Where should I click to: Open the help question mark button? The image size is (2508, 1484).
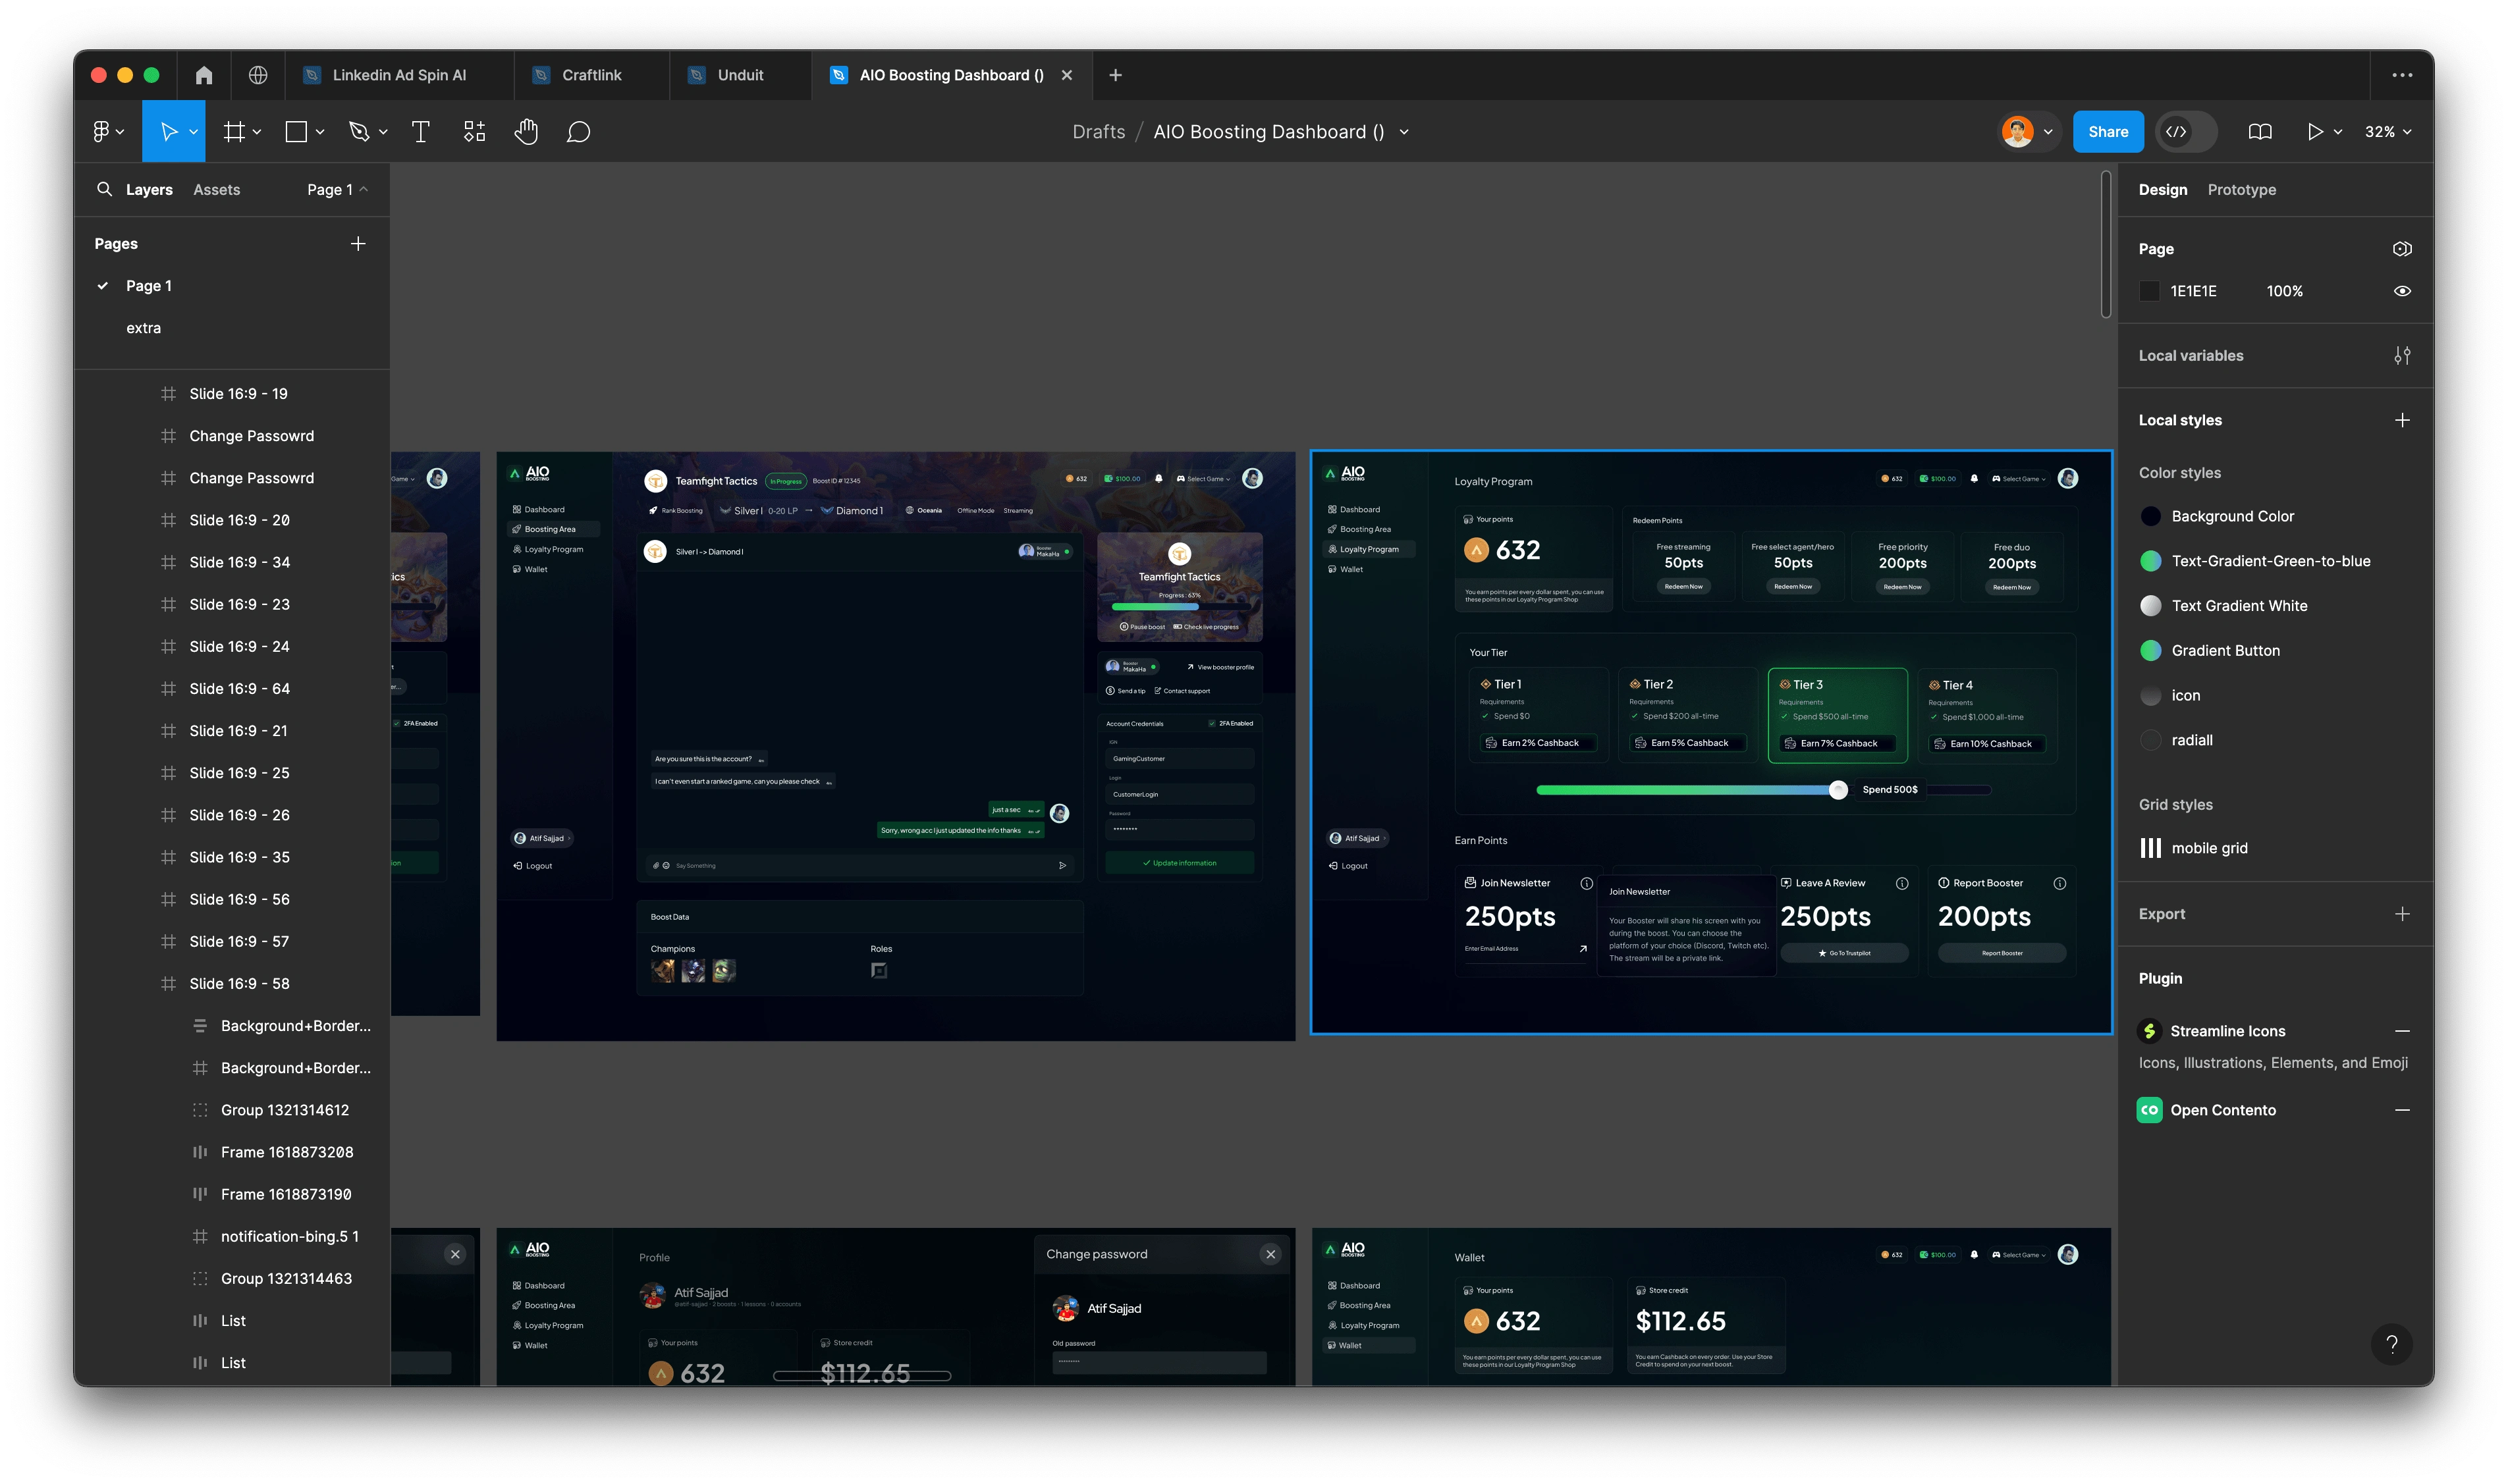(2391, 1344)
